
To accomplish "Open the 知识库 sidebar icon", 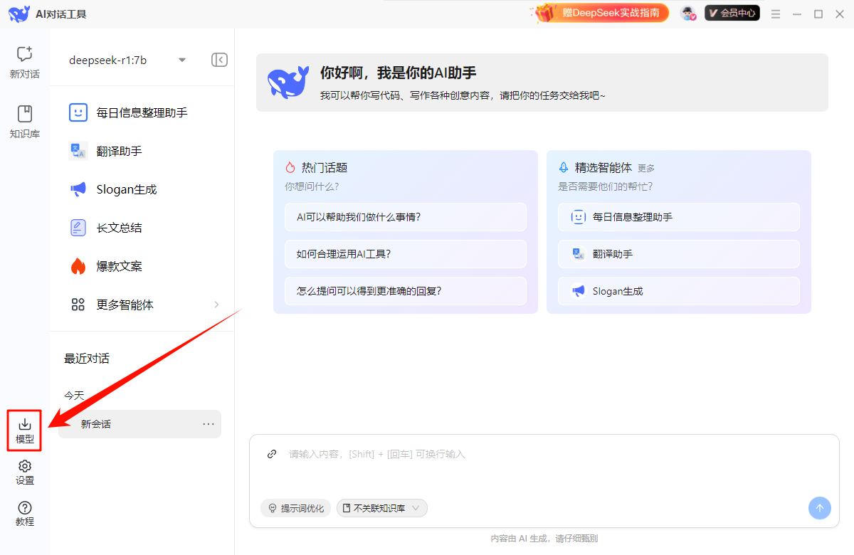I will [x=25, y=122].
